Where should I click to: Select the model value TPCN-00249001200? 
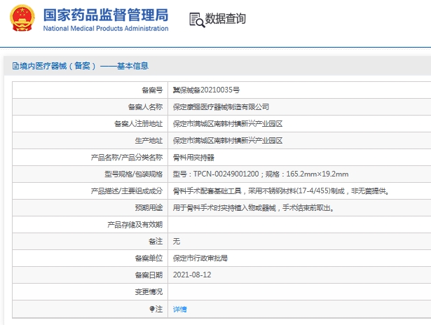[226, 174]
